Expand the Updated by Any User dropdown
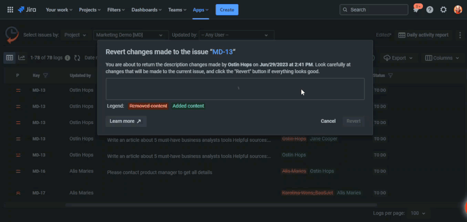This screenshot has width=467, height=222. coord(236,35)
